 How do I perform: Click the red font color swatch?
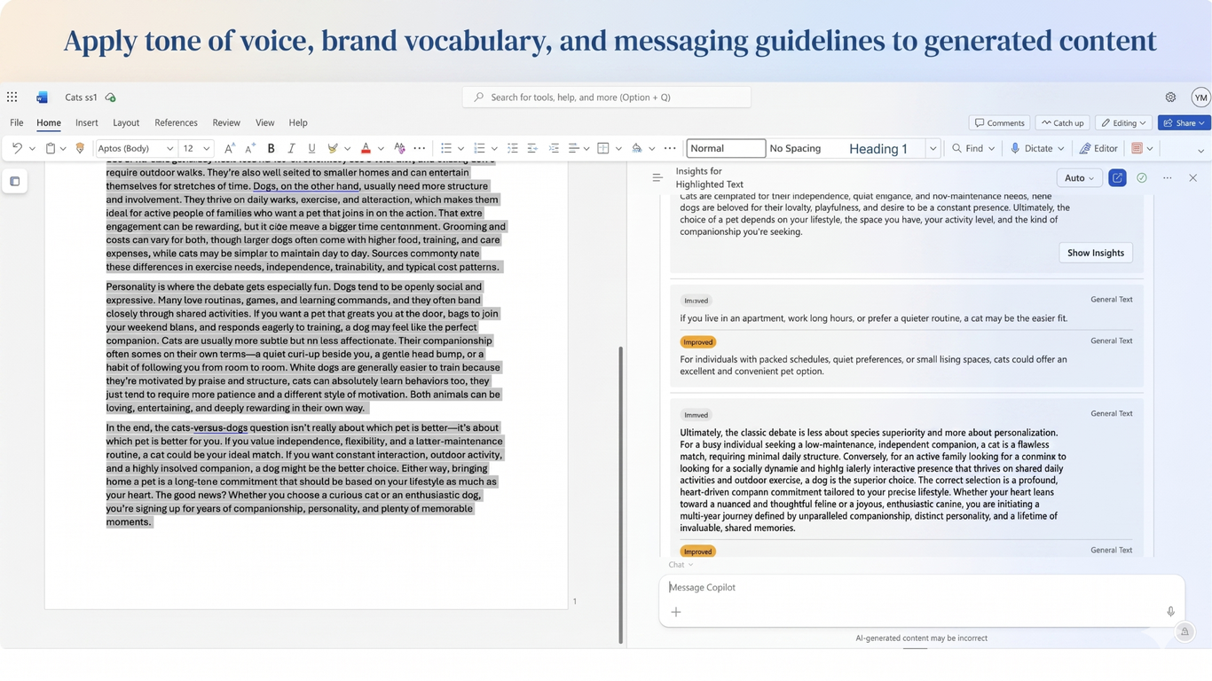(x=366, y=148)
